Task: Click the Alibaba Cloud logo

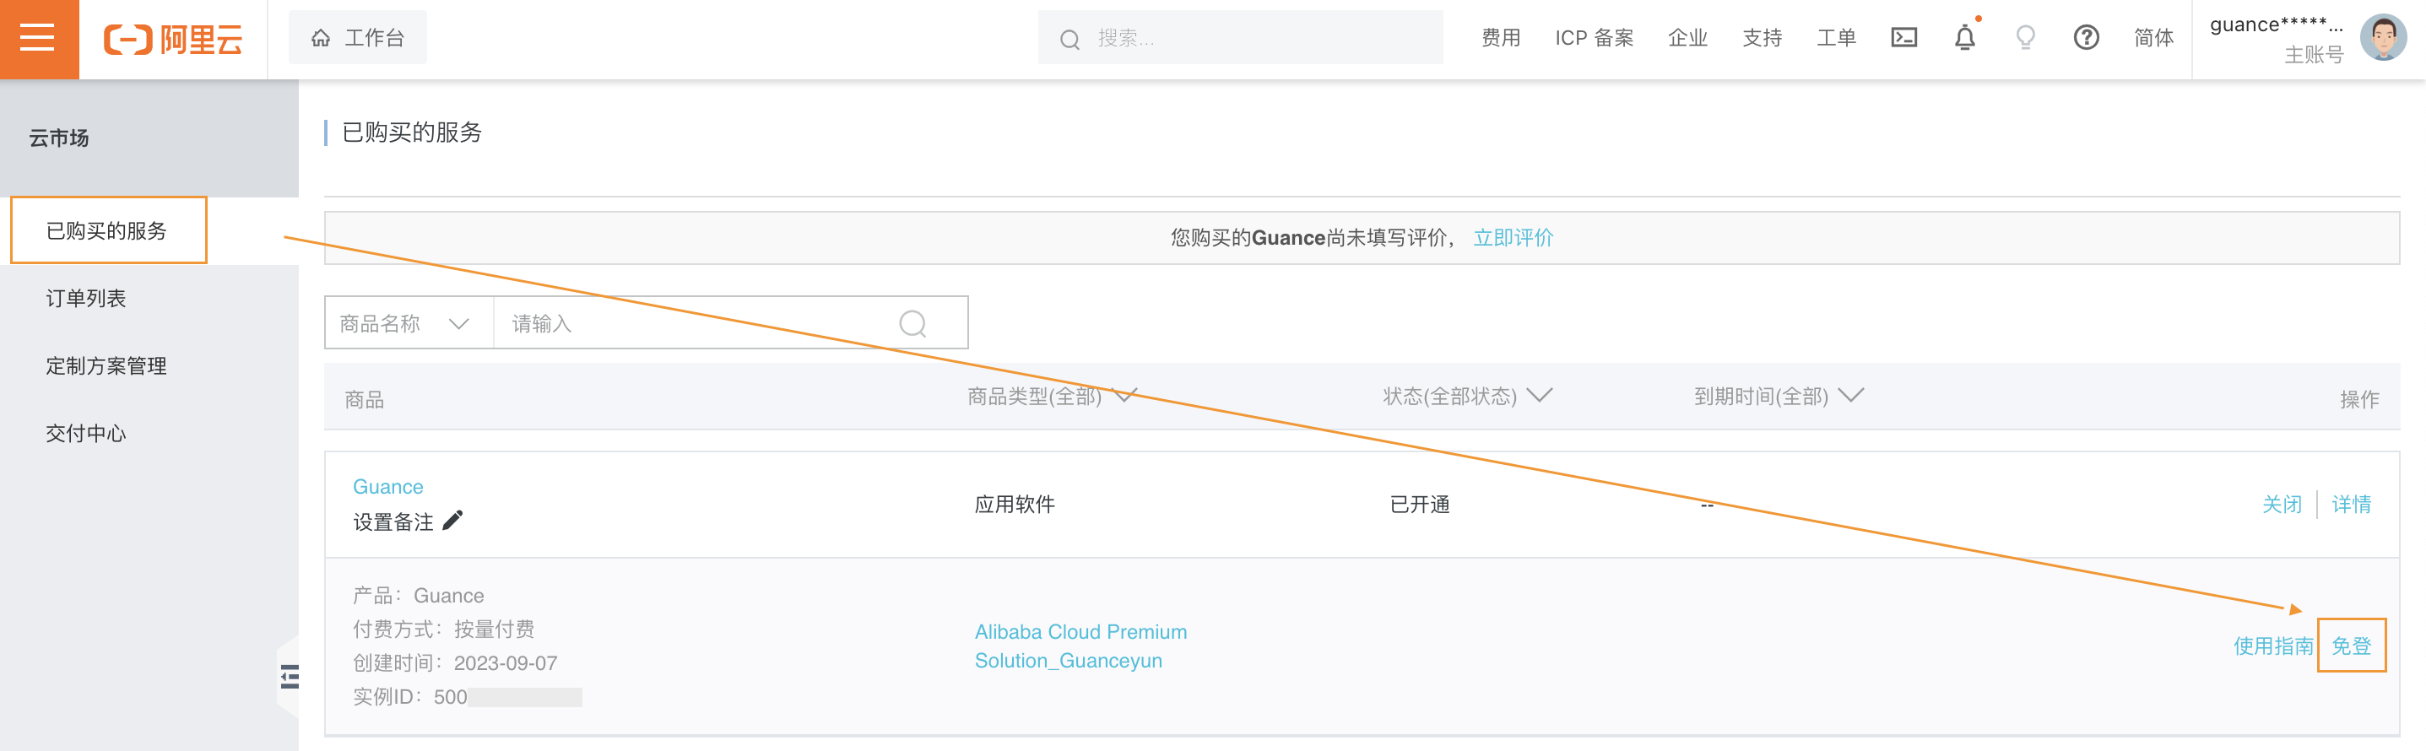Action: (173, 40)
